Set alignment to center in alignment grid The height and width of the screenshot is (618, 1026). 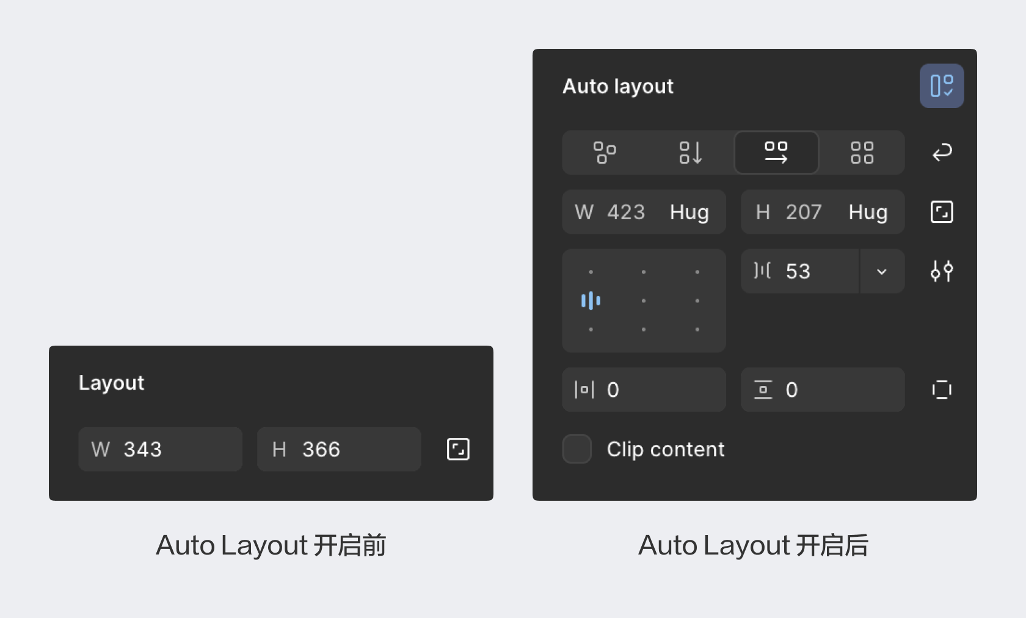tap(644, 300)
